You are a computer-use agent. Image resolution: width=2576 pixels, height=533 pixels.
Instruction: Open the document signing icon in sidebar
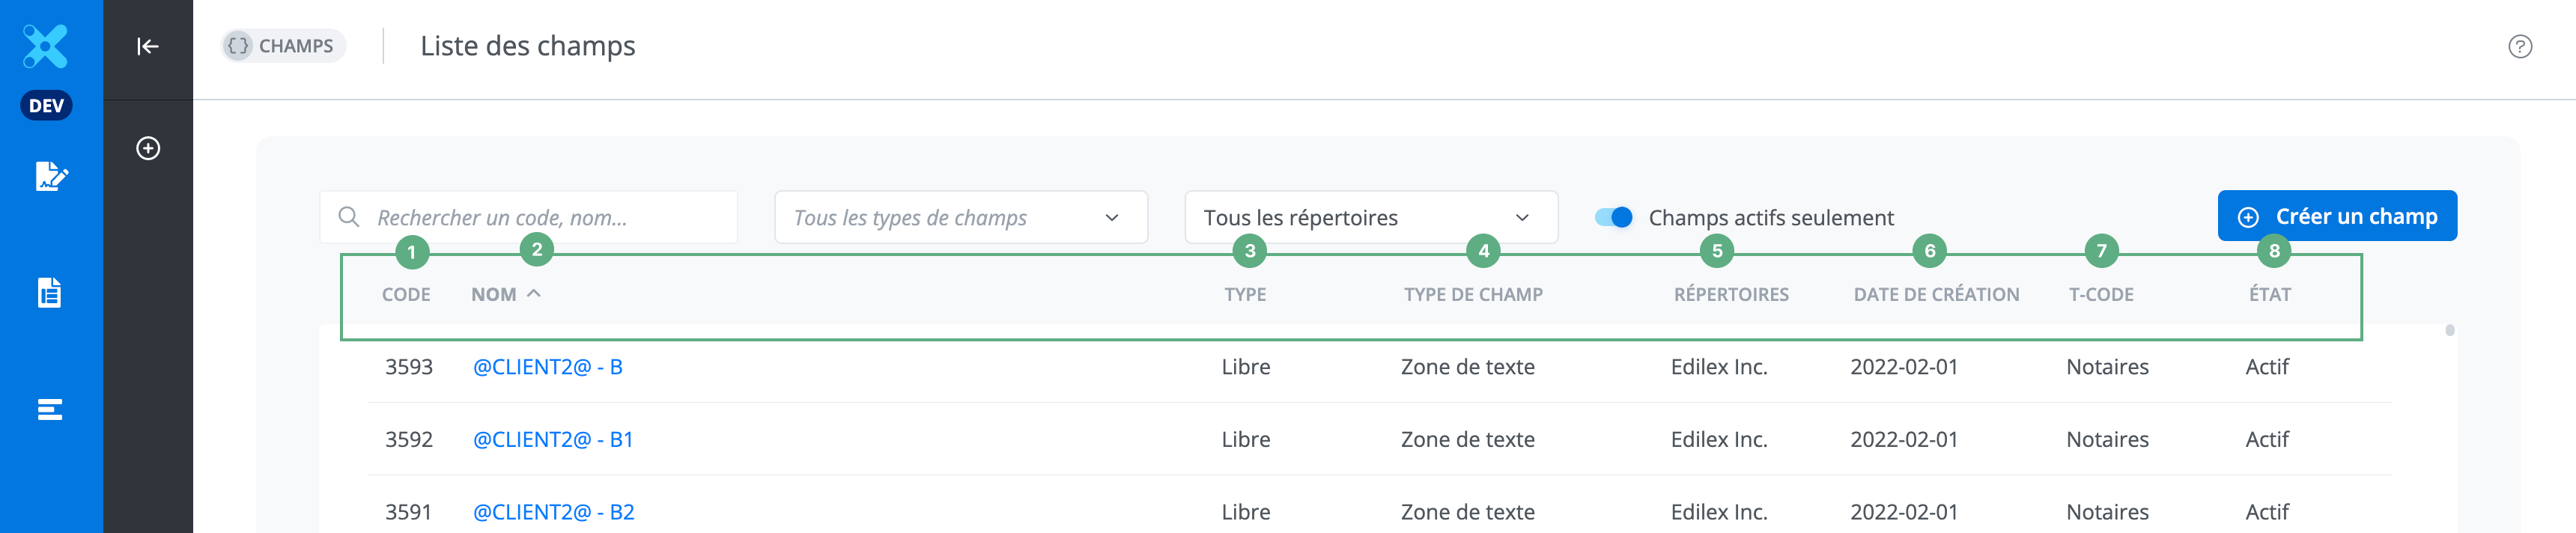click(50, 177)
